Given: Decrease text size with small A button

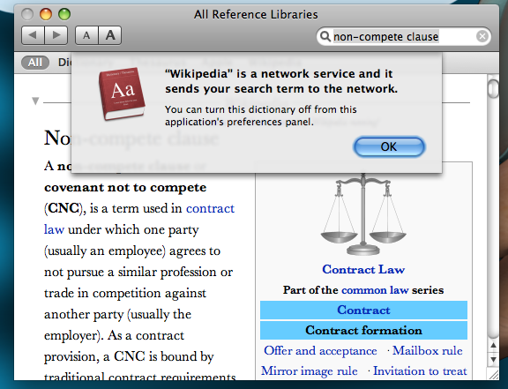Looking at the screenshot, I should click(x=86, y=35).
